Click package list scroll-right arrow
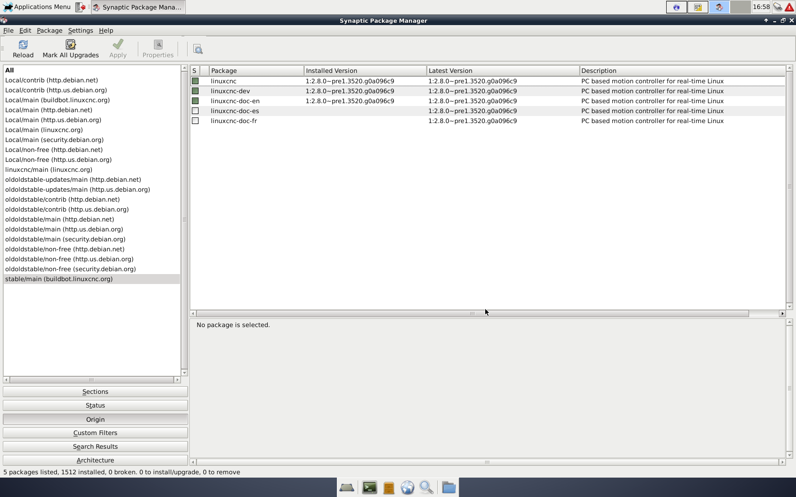This screenshot has height=497, width=796. click(782, 313)
